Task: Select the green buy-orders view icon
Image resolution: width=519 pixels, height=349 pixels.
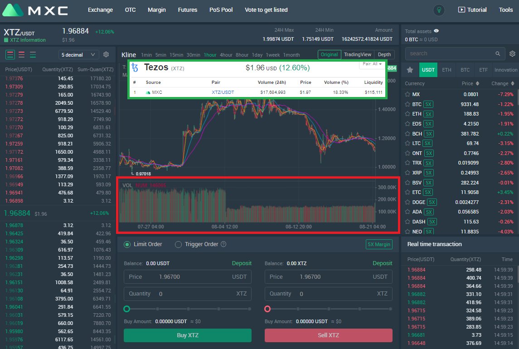Action: pyautogui.click(x=33, y=55)
